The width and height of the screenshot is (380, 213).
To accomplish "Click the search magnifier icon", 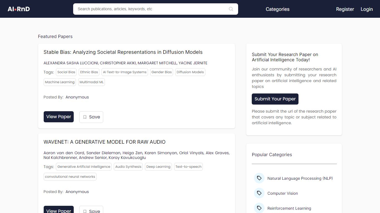I will pyautogui.click(x=231, y=9).
